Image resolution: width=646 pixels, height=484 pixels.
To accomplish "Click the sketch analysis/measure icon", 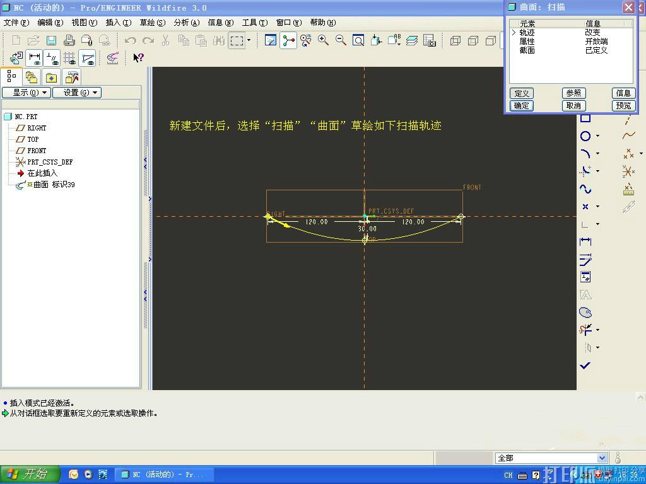I will coord(112,58).
